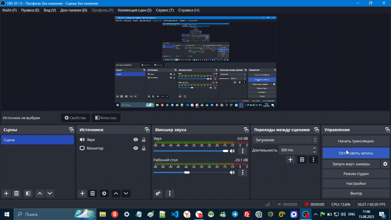391x220 pixels.
Task: Click the Остановить запись button
Action: 356,153
